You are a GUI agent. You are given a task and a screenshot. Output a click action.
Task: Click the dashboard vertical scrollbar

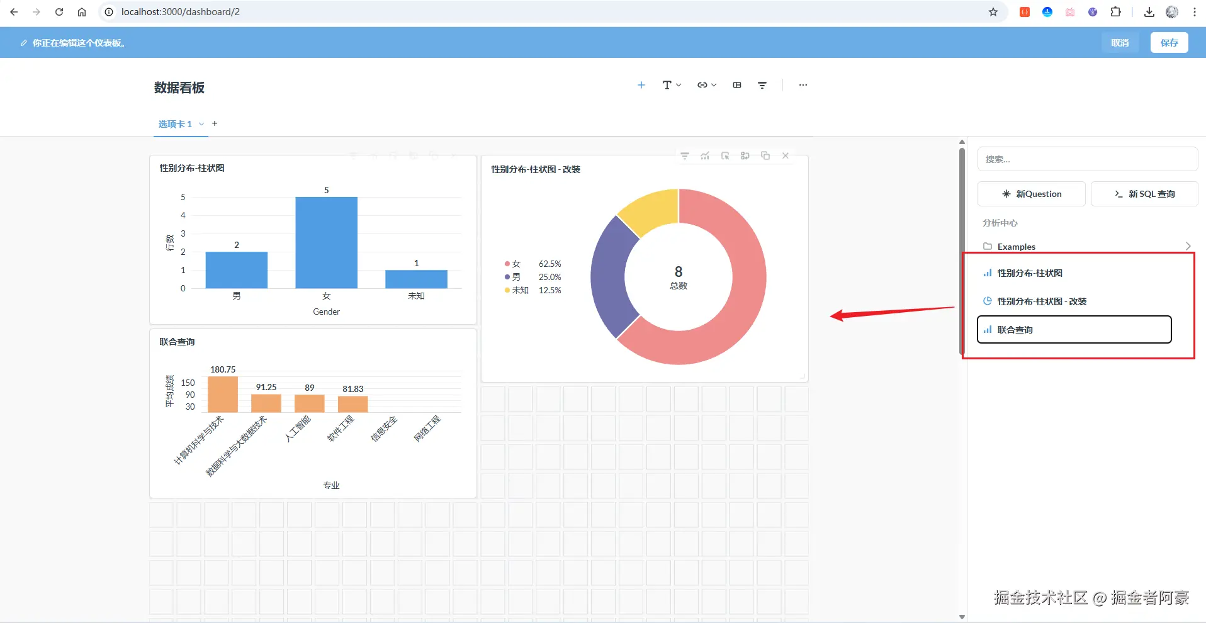962,252
